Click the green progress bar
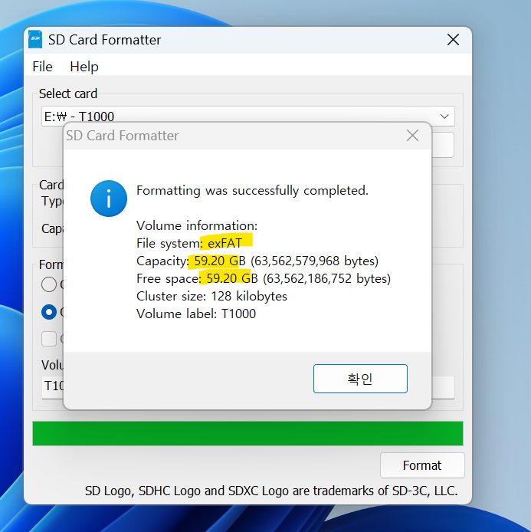531x532 pixels. (x=247, y=433)
